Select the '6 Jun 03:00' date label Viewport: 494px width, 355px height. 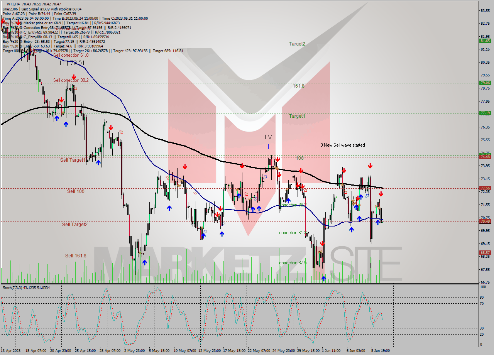pyautogui.click(x=356, y=351)
